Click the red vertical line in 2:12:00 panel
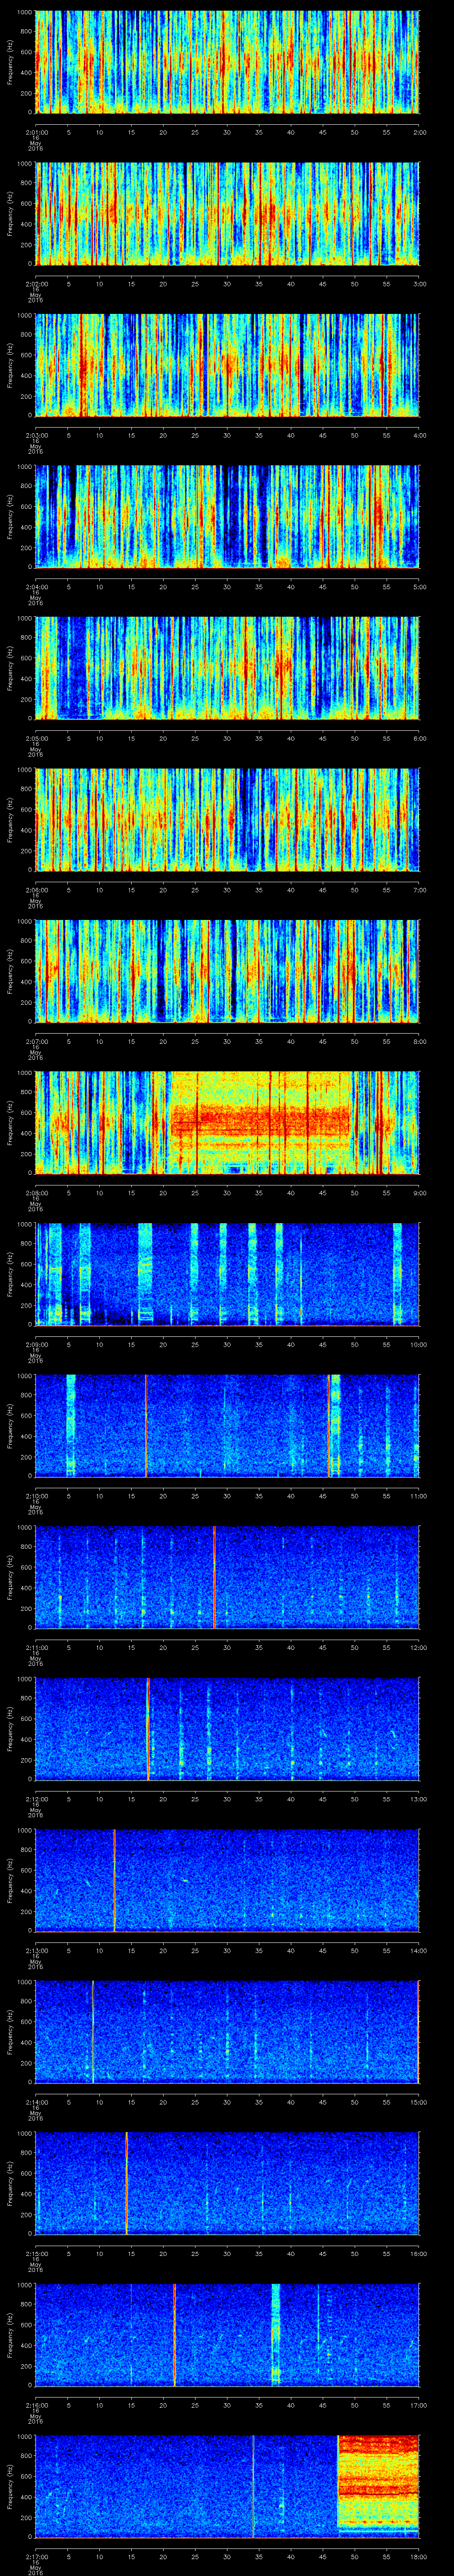 pos(148,1728)
